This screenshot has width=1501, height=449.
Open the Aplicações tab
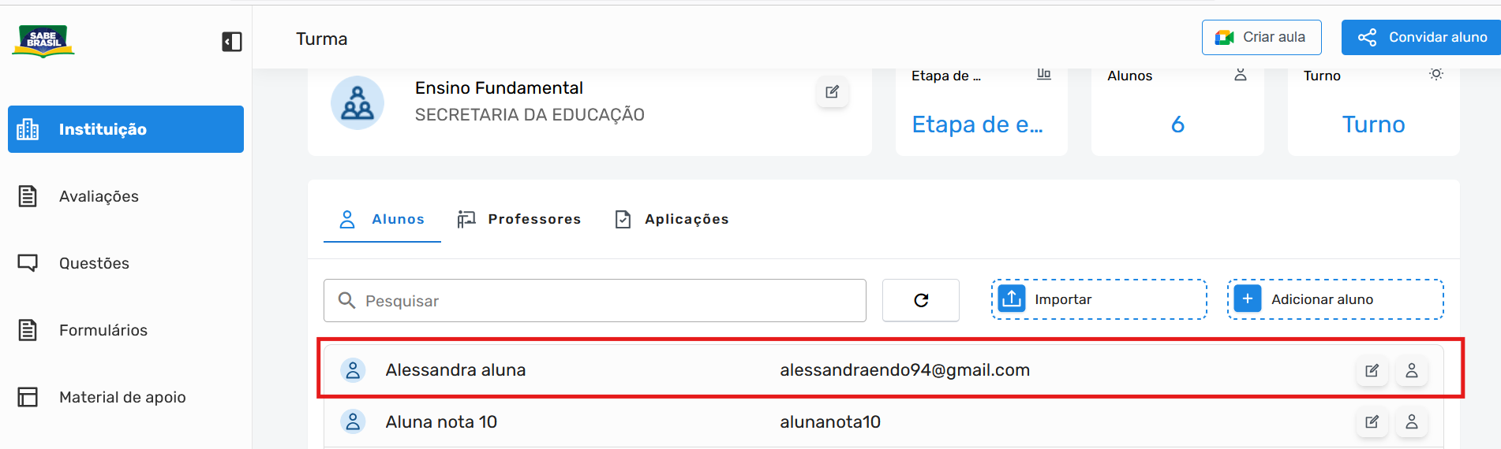672,219
